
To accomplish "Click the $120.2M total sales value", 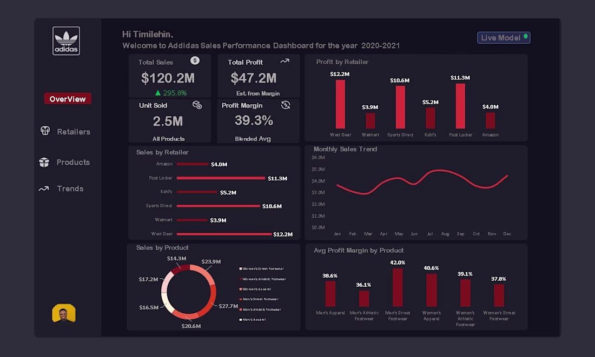I will 168,78.
